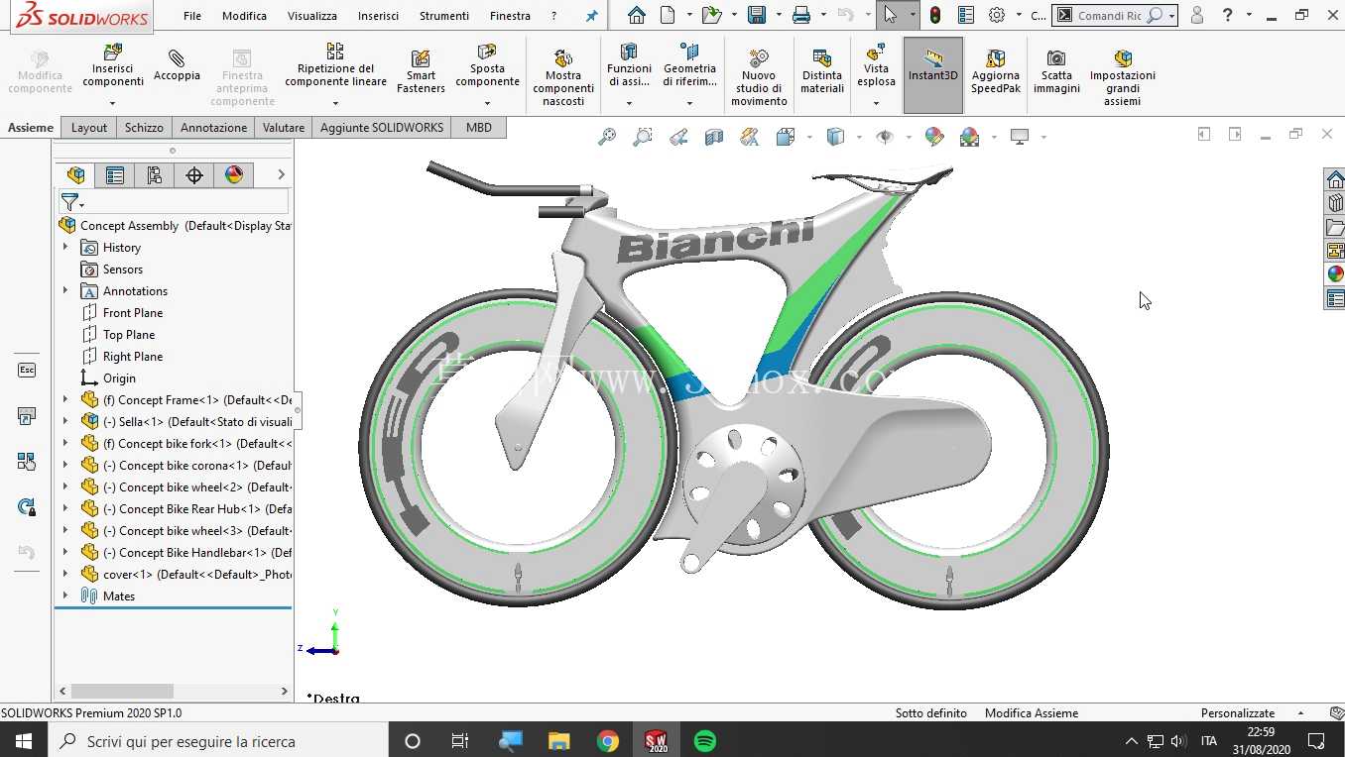
Task: Open the Help question mark button
Action: tap(1228, 16)
